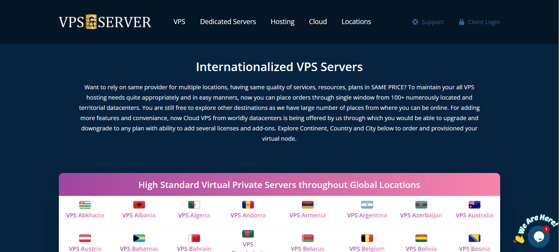Go to Client Login
The width and height of the screenshot is (559, 252).
click(480, 22)
